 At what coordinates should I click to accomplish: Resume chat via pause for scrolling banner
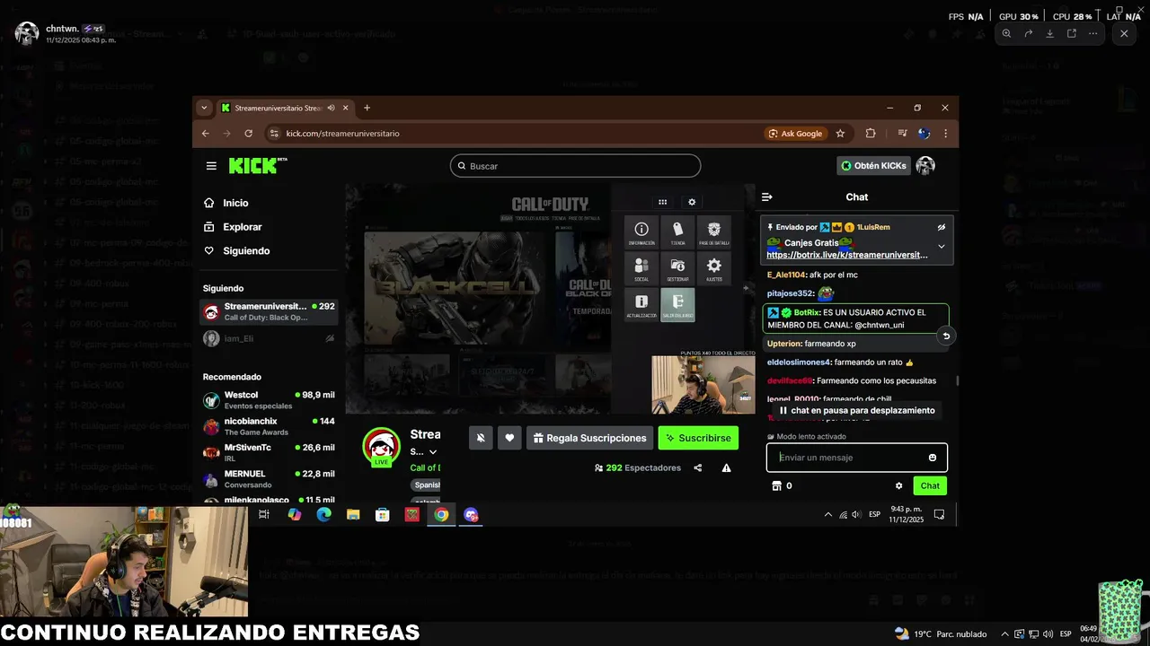(857, 410)
